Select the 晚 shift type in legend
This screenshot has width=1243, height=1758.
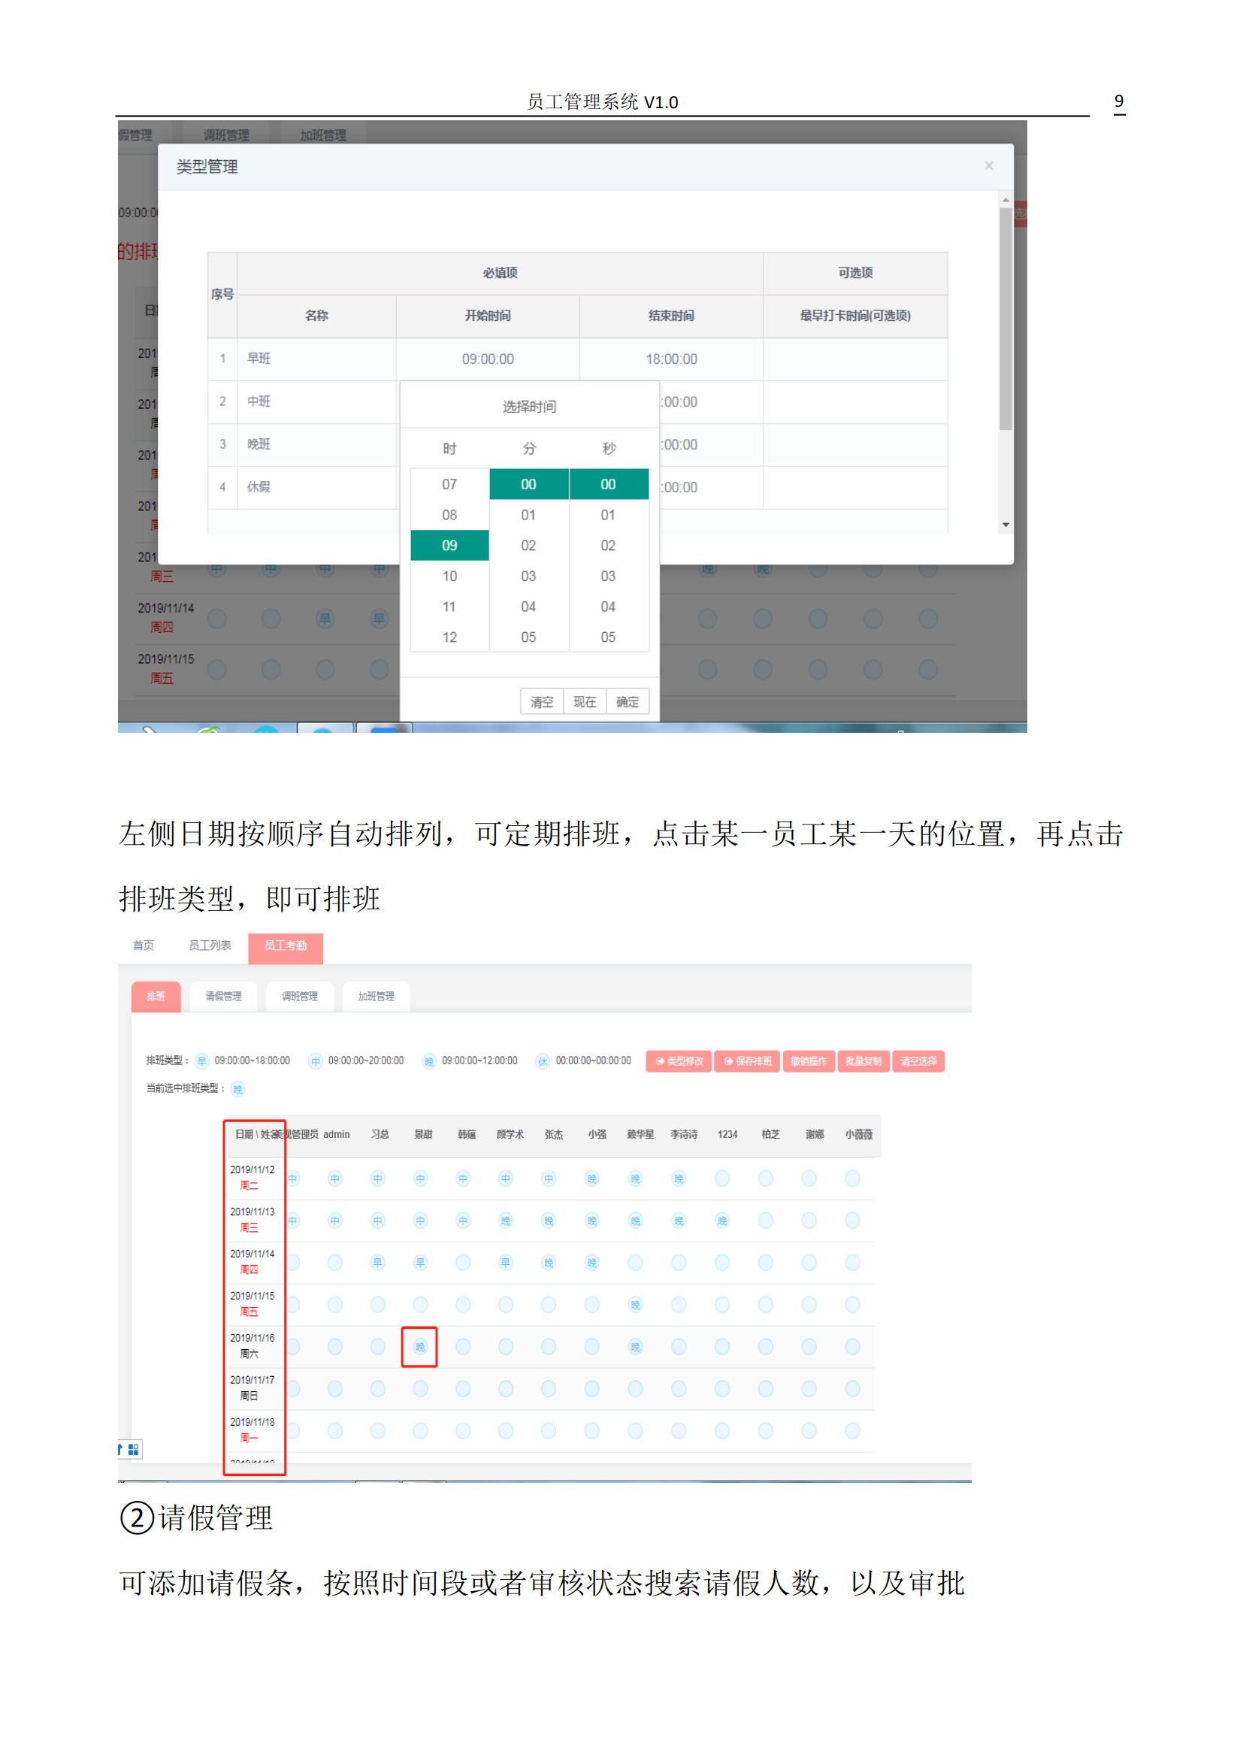(428, 1061)
